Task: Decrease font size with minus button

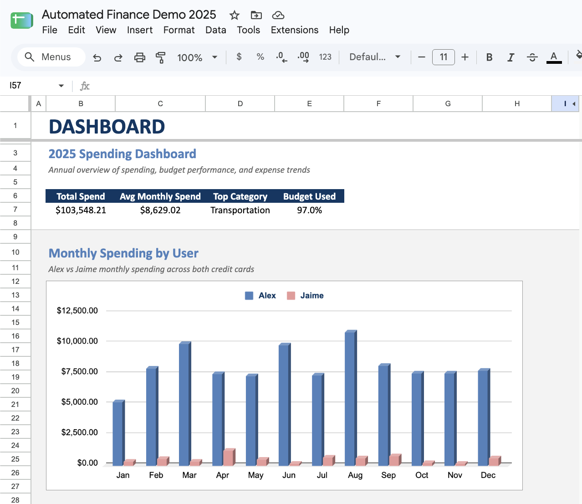Action: [422, 57]
